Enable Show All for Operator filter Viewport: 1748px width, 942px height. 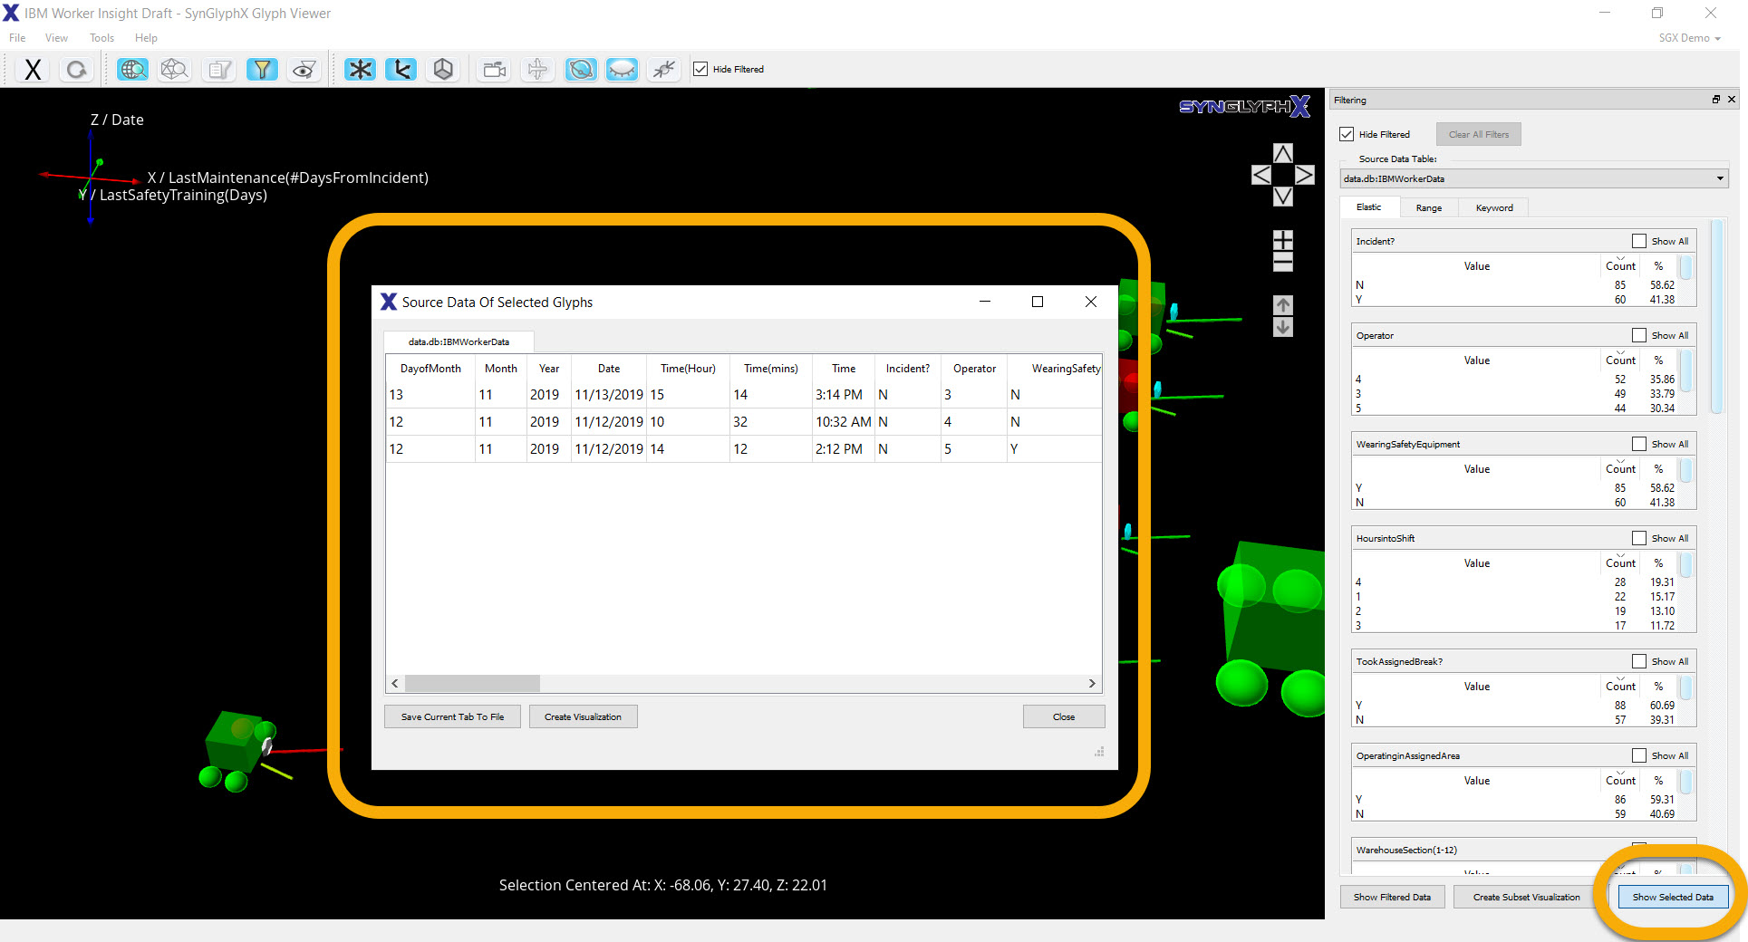click(1639, 335)
